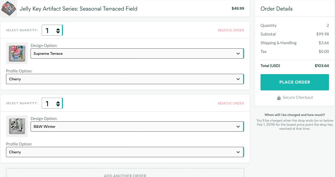The image size is (335, 177).
Task: Click the first order's quantity stepper arrows
Action: coord(58,30)
